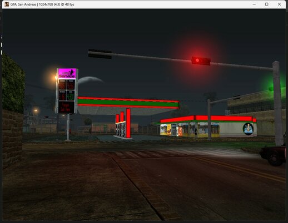The height and width of the screenshot is (223, 288).
Task: Click the unlit signal on the overhead arm
Action: pyautogui.click(x=100, y=54)
